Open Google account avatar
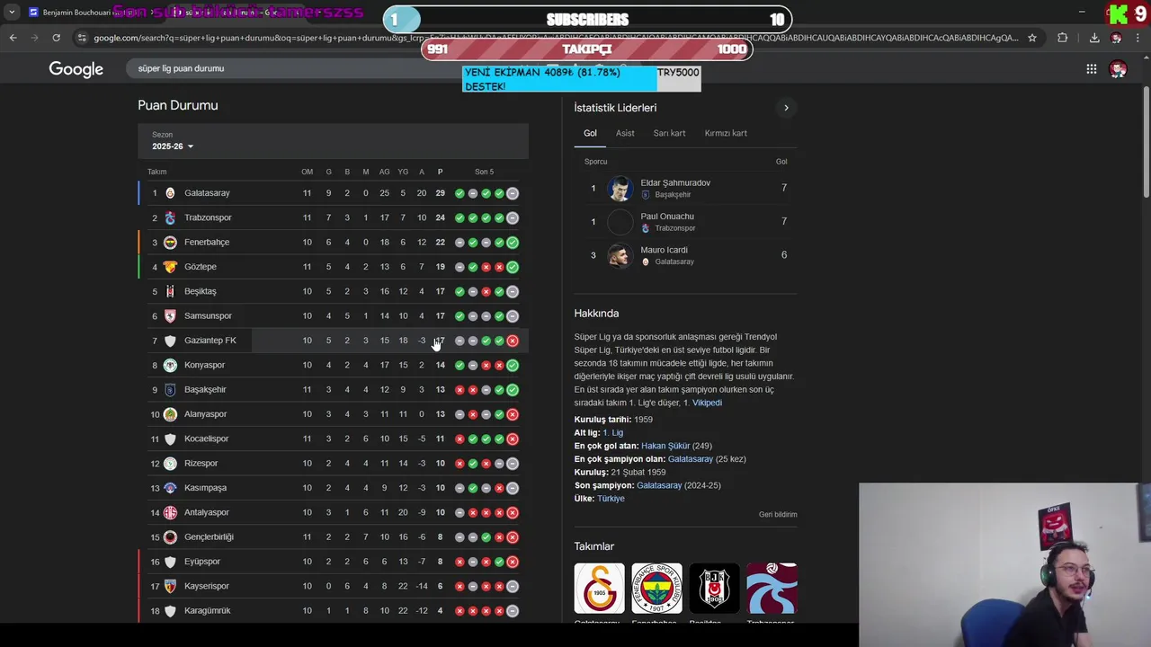This screenshot has height=647, width=1151. (x=1118, y=69)
